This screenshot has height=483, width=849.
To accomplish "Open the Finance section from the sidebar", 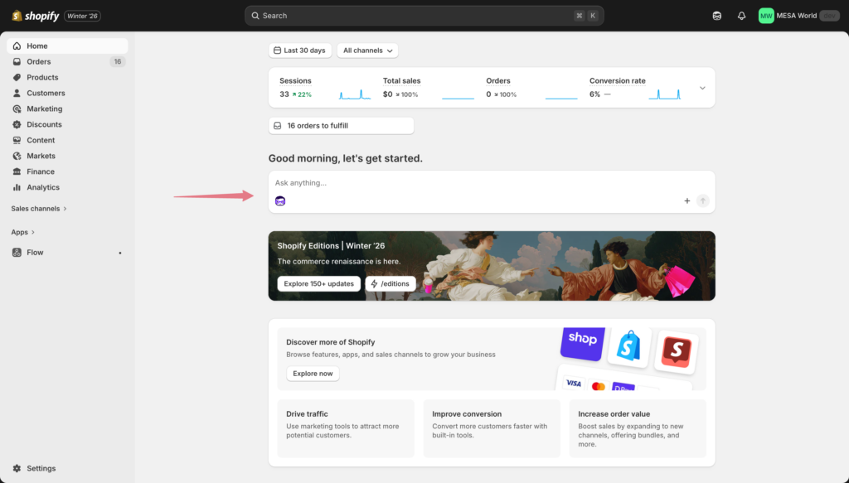I will click(x=39, y=171).
